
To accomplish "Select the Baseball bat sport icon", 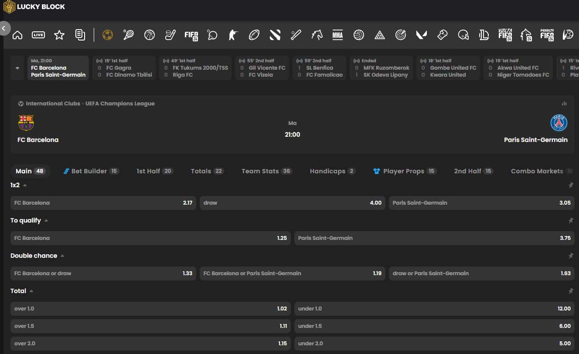I will 296,35.
